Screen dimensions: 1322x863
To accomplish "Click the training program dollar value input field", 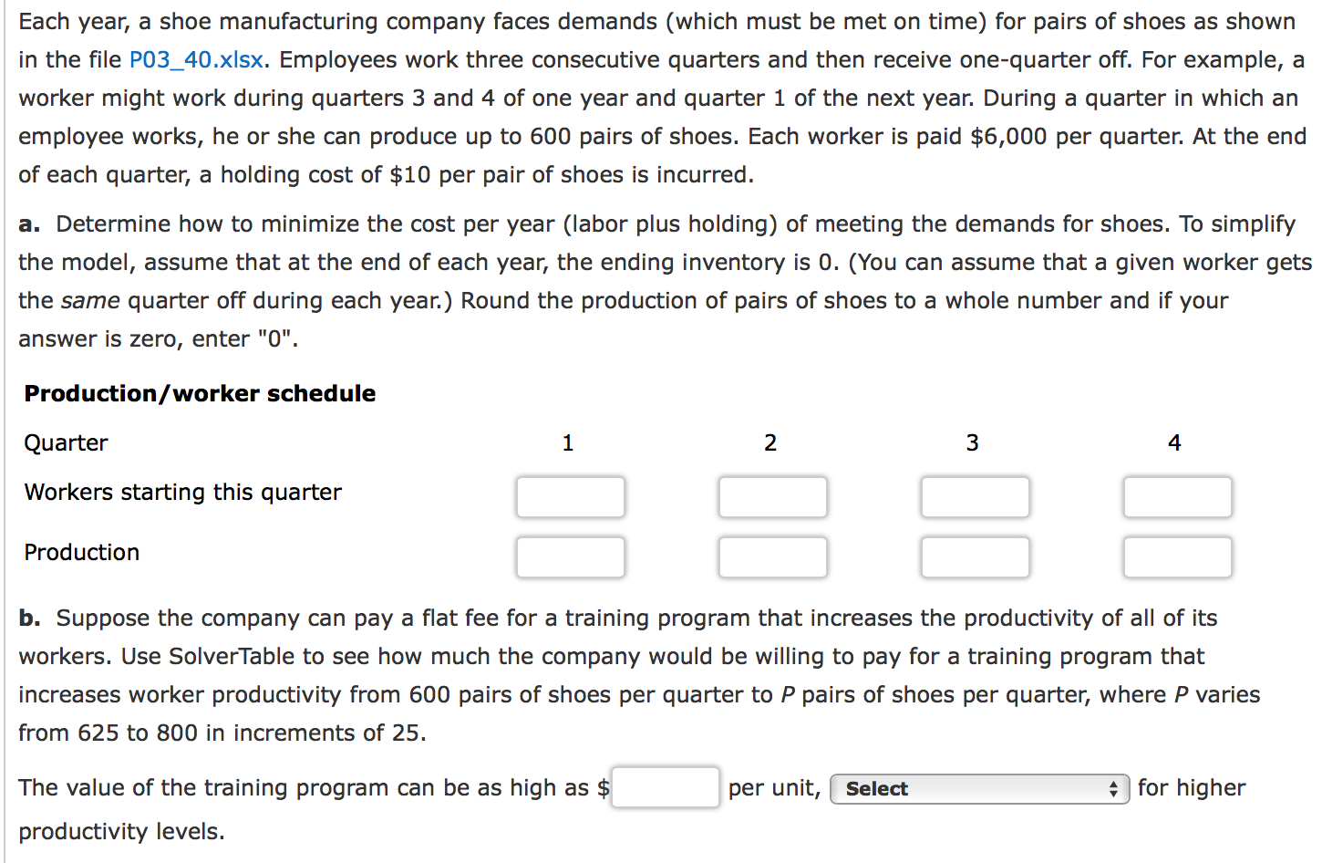I will coord(665,786).
